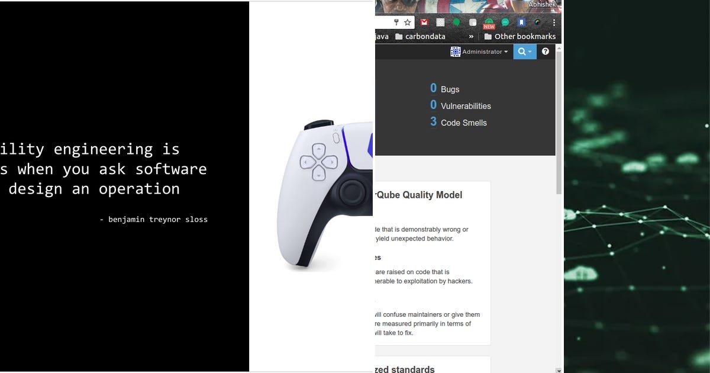Click the blue search magnifier in SonarQube header
The image size is (710, 373).
point(520,52)
